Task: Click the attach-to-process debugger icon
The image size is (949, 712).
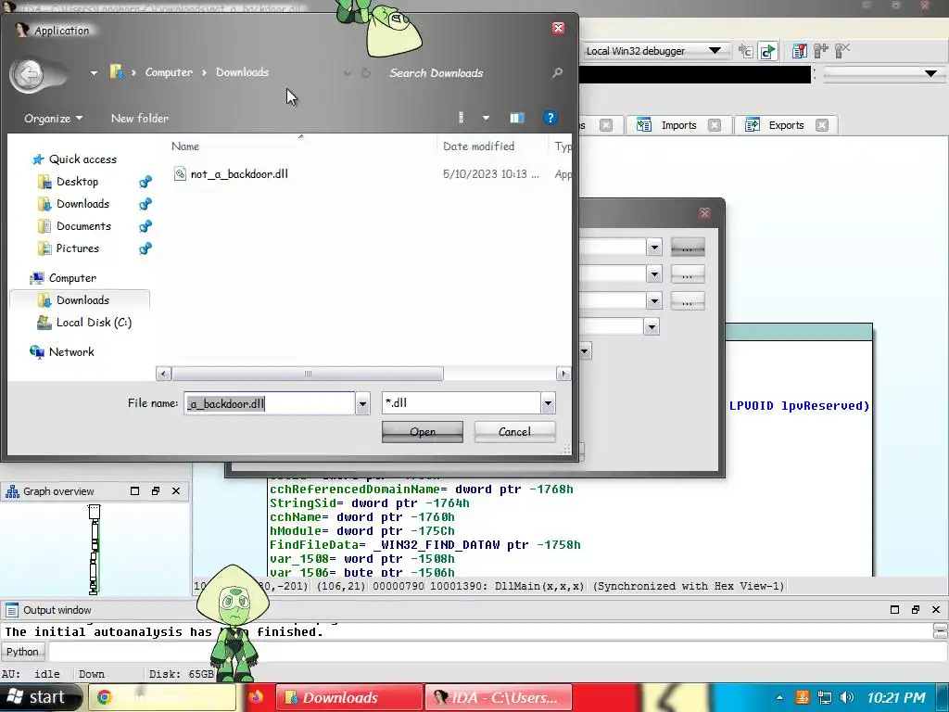Action: [746, 52]
